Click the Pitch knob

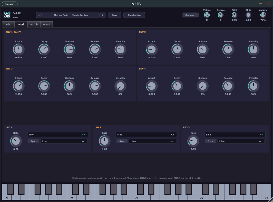235,15
